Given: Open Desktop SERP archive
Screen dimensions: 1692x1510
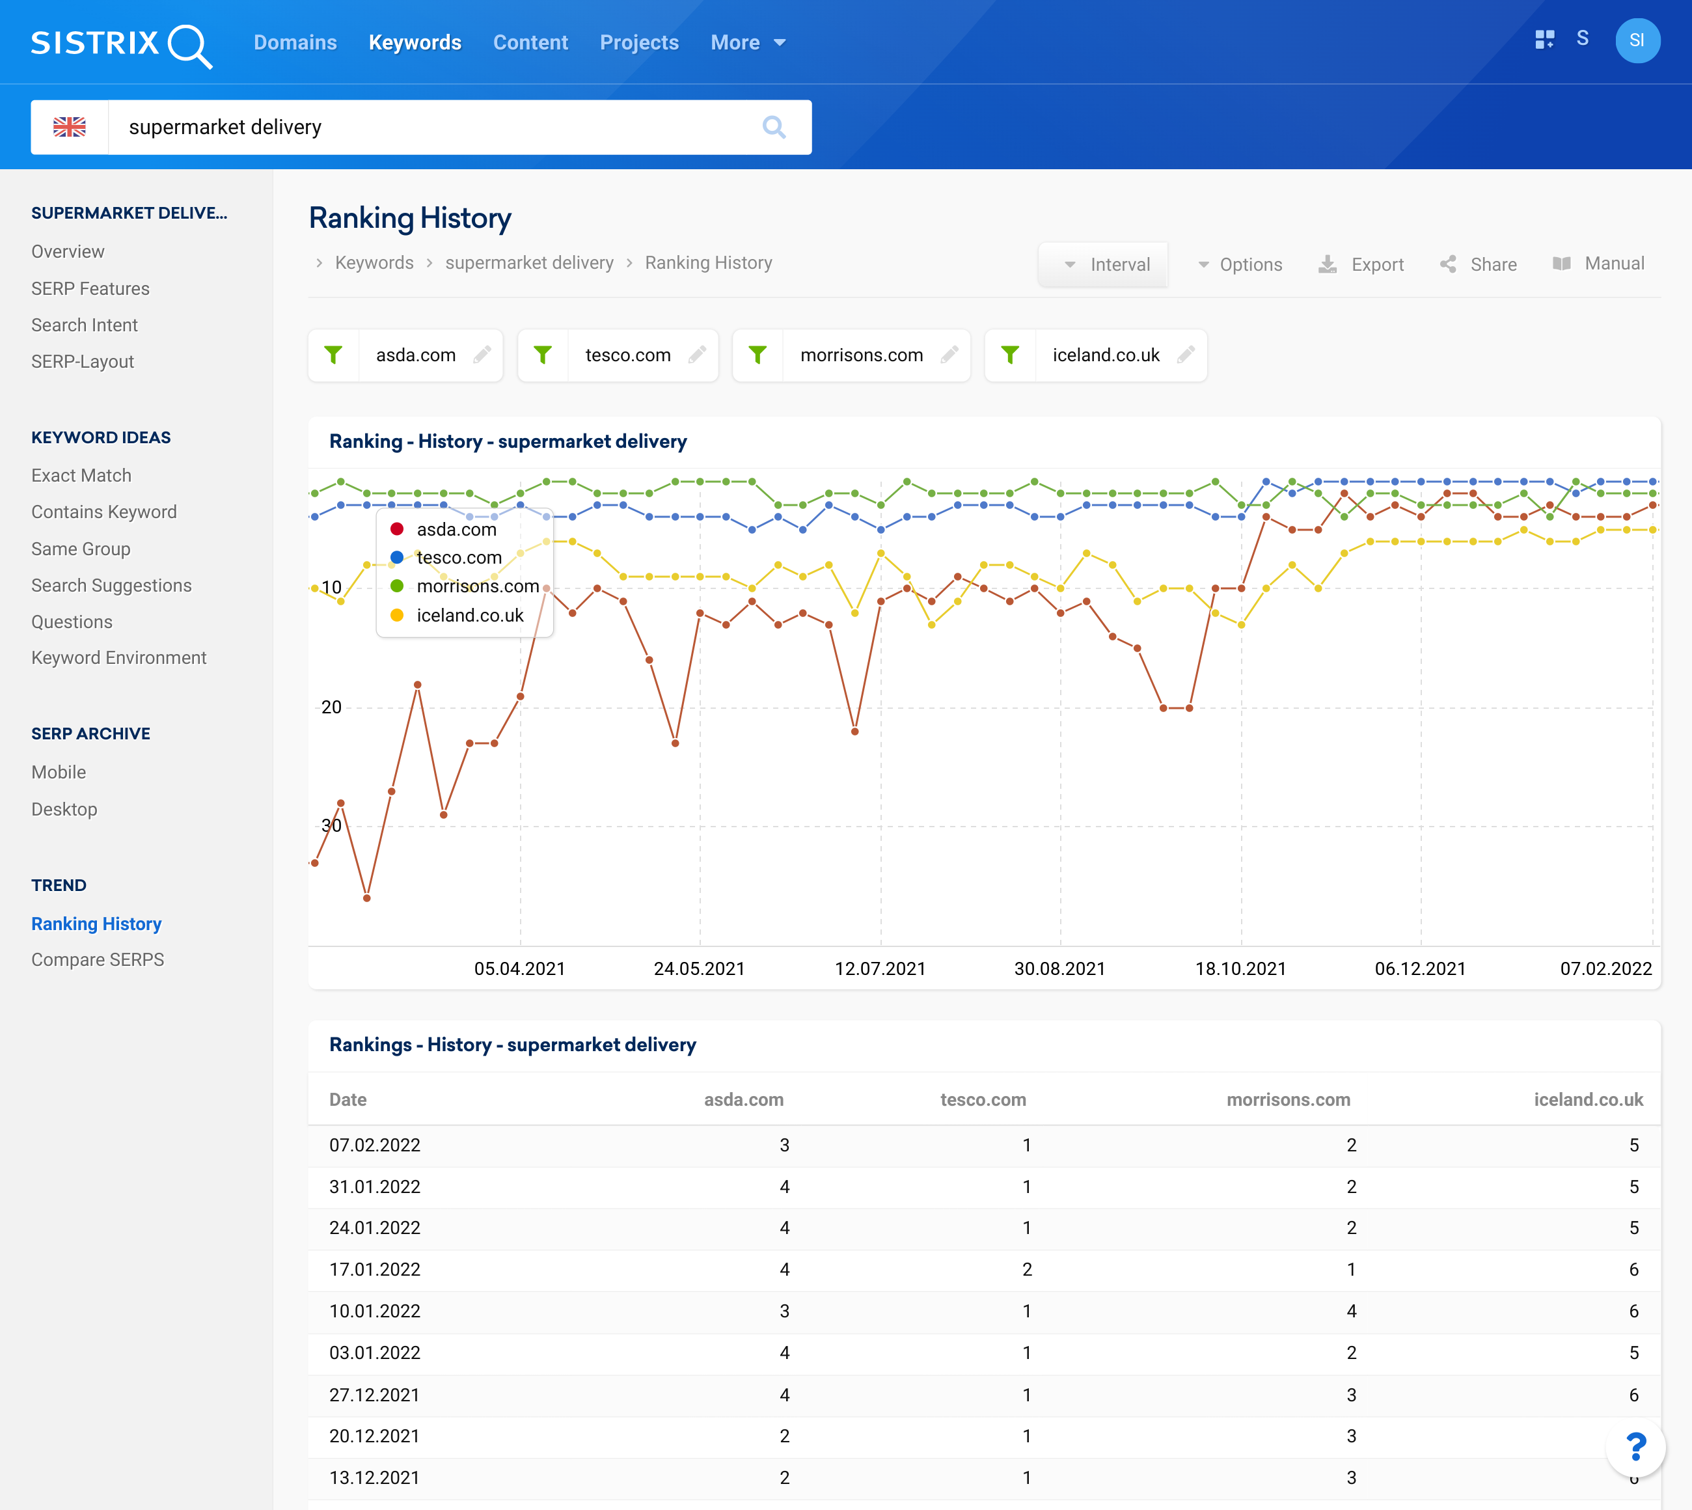Looking at the screenshot, I should 64,810.
